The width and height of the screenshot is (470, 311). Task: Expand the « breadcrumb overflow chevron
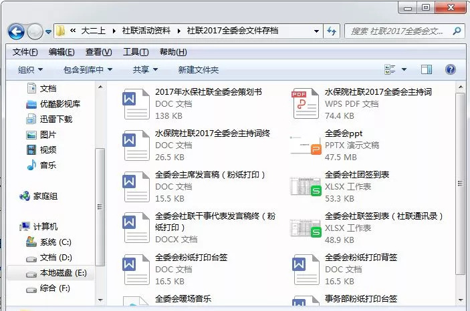(x=73, y=31)
